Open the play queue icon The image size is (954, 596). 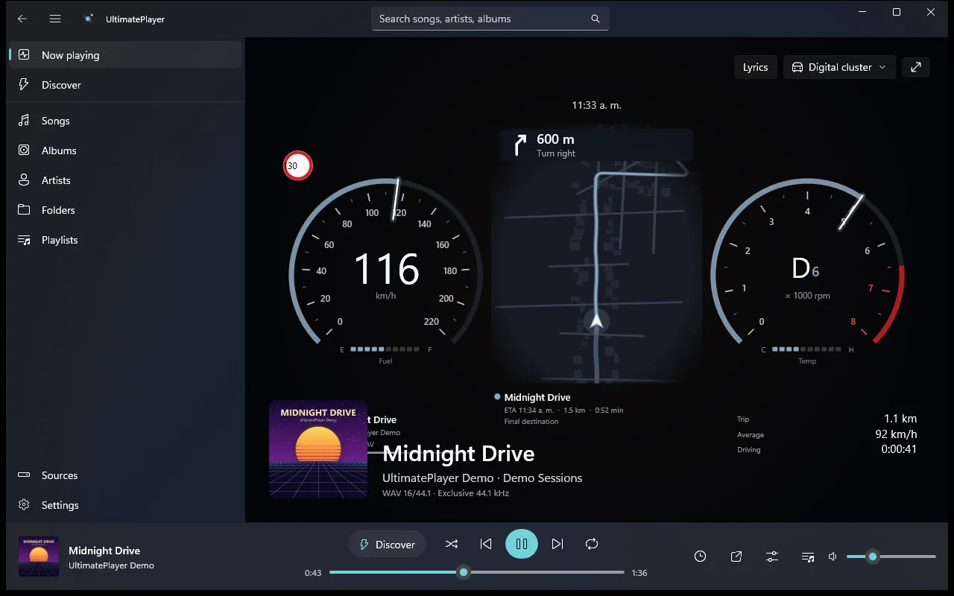[808, 557]
